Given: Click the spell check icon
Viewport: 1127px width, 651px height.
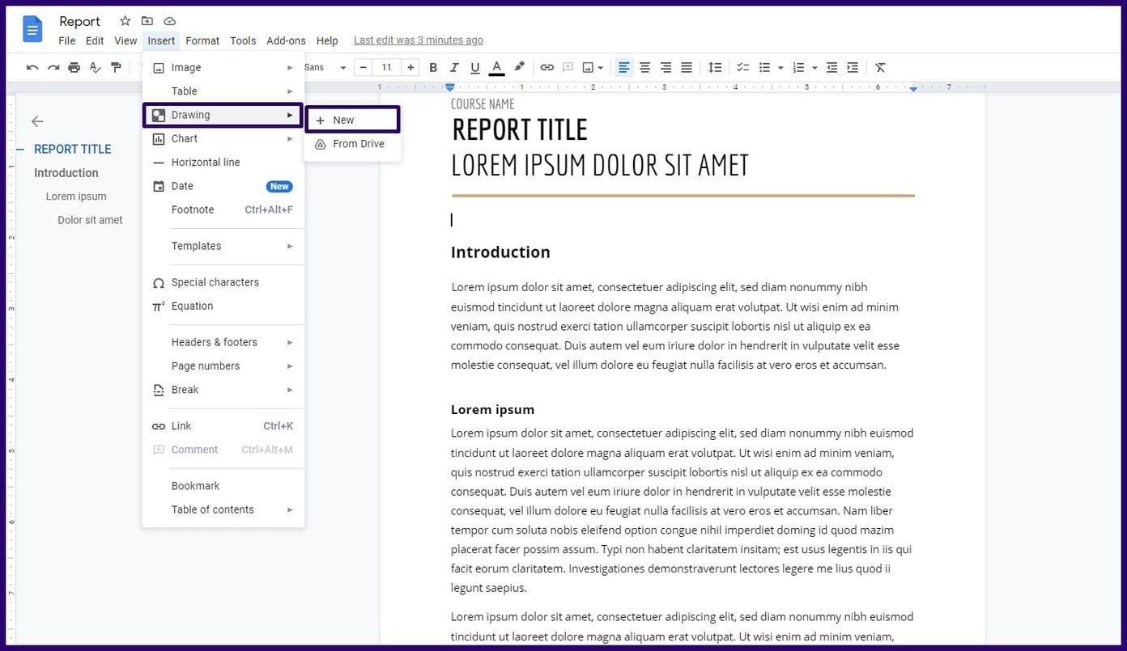Looking at the screenshot, I should click(x=96, y=67).
